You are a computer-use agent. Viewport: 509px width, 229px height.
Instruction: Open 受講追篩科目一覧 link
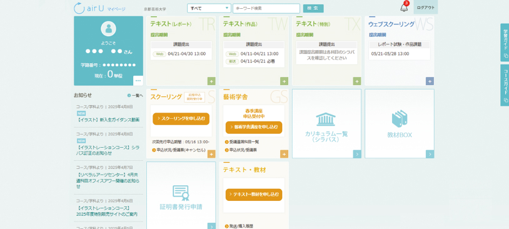point(242,142)
